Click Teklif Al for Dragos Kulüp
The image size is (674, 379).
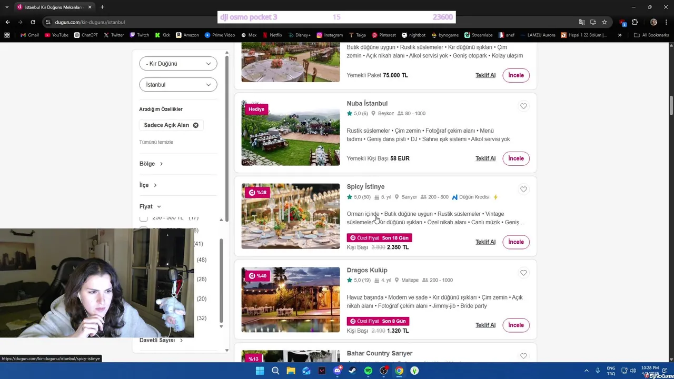(x=485, y=325)
